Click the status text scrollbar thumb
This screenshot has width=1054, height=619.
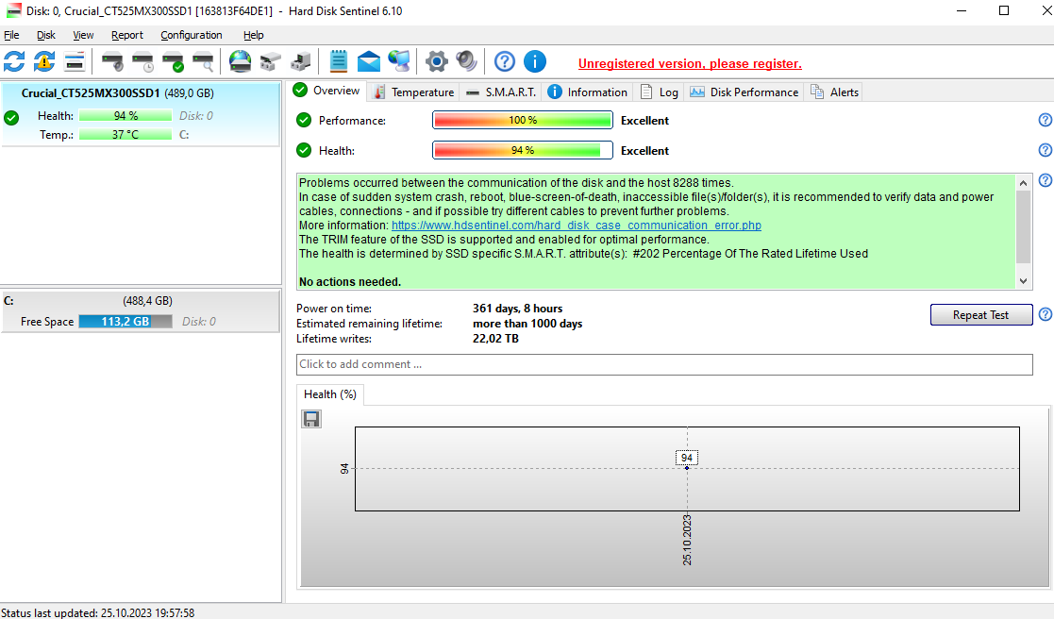coord(1023,227)
